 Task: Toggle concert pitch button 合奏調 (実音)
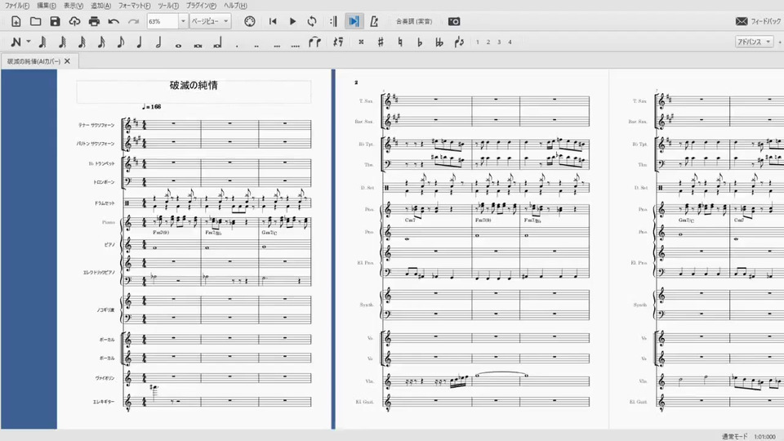[414, 21]
